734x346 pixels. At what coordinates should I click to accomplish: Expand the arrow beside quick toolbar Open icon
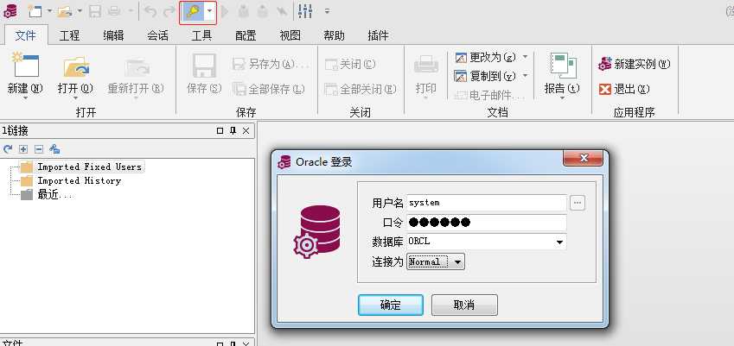pos(80,11)
